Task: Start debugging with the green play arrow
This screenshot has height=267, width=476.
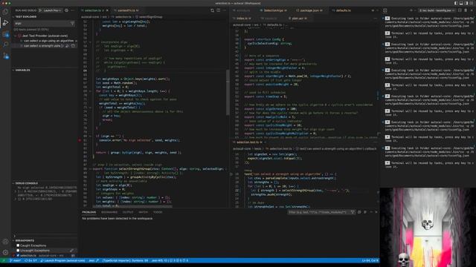Action: (40, 10)
